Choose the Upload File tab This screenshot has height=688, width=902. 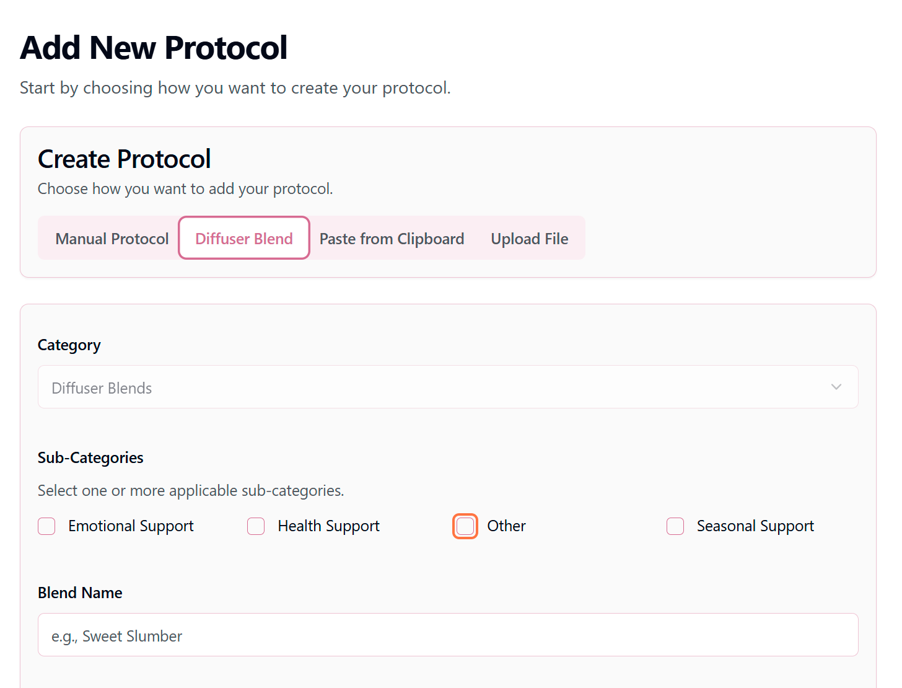[x=530, y=239]
